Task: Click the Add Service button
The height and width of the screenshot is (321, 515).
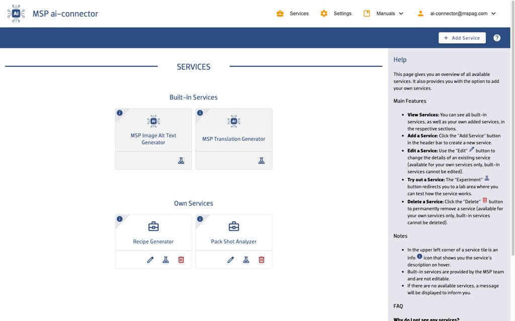Action: point(462,38)
